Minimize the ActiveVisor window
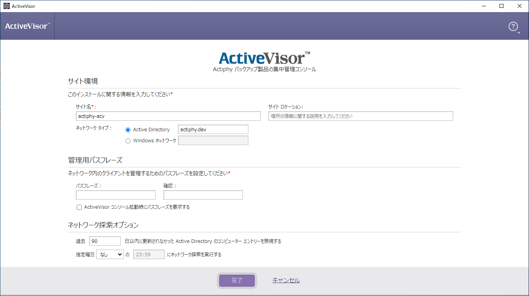 click(x=483, y=6)
